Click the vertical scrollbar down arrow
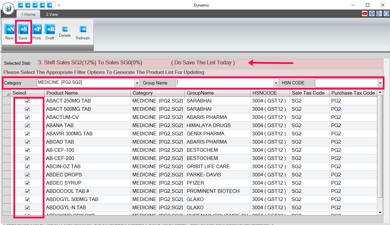This screenshot has width=390, height=225. 380,213
